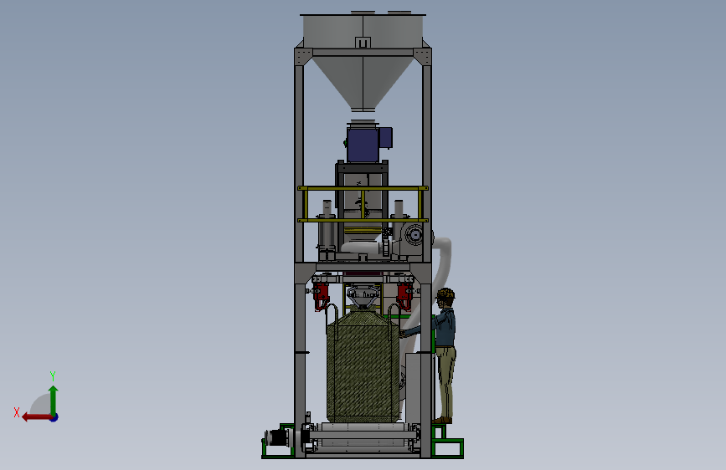Select the gray hopper at the top
Viewport: 726px width, 470px height.
(x=363, y=63)
